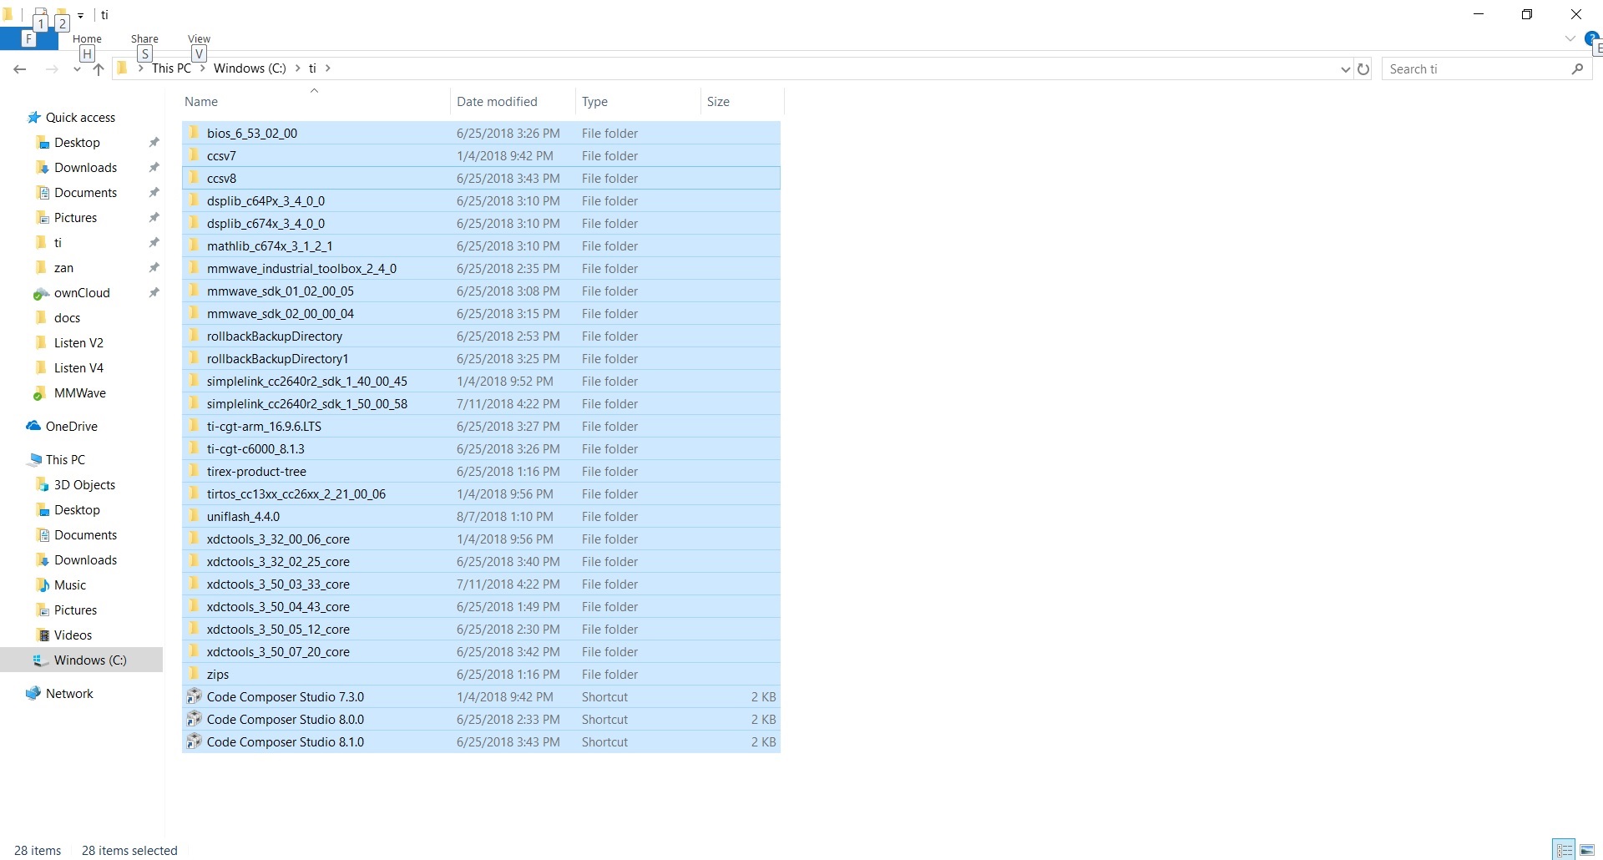Select mathlib_c674x_3_1_2_1 folder

481,245
